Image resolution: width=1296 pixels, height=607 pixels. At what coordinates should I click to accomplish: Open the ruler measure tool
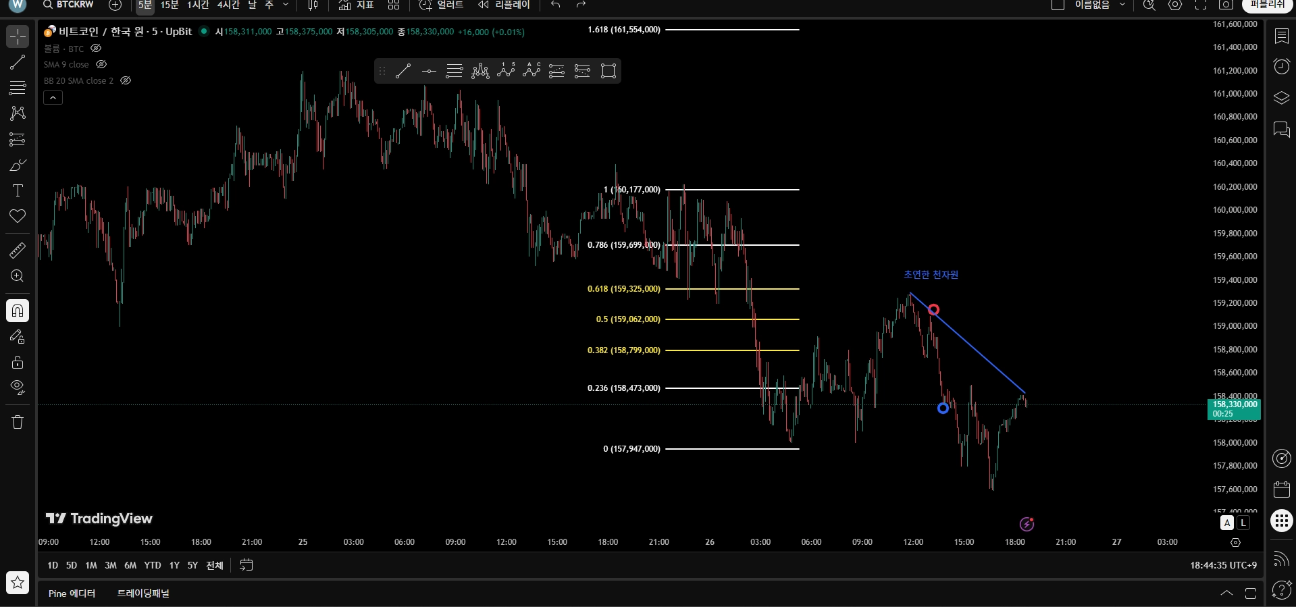pos(18,250)
